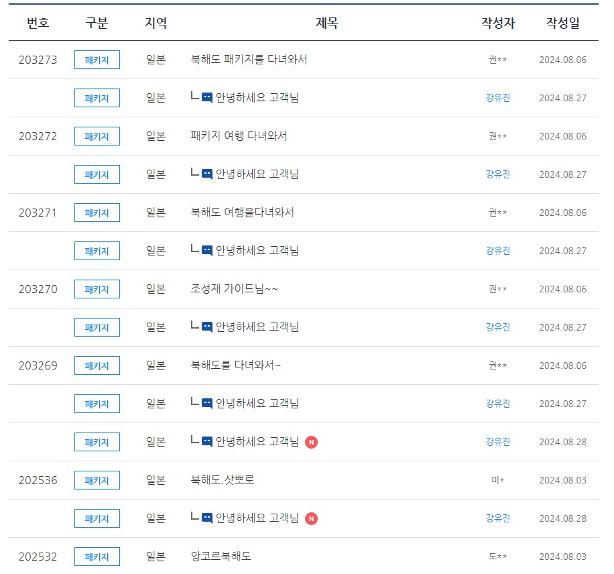Click author 도** in row 202532
Screen dimensions: 614x574
(x=497, y=557)
